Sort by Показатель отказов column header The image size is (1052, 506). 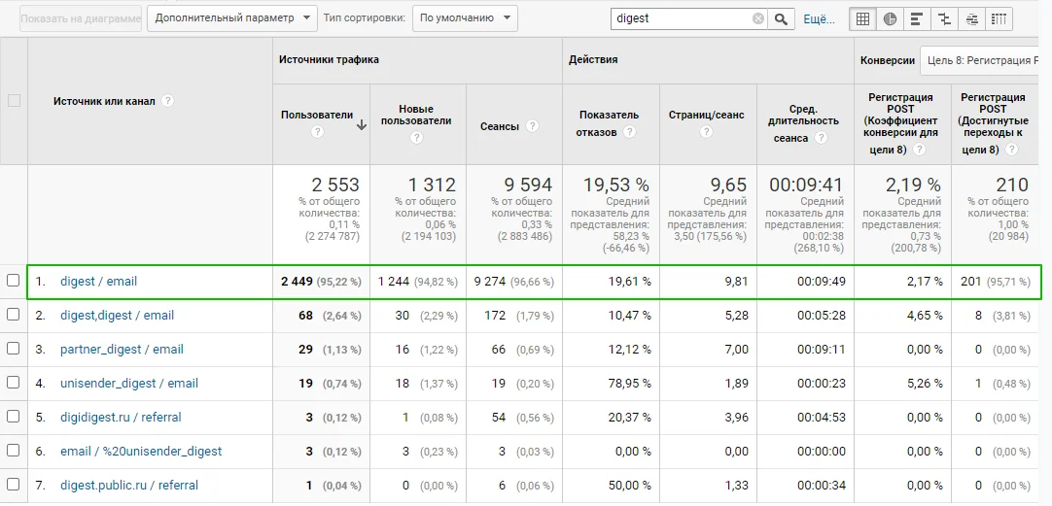[610, 123]
